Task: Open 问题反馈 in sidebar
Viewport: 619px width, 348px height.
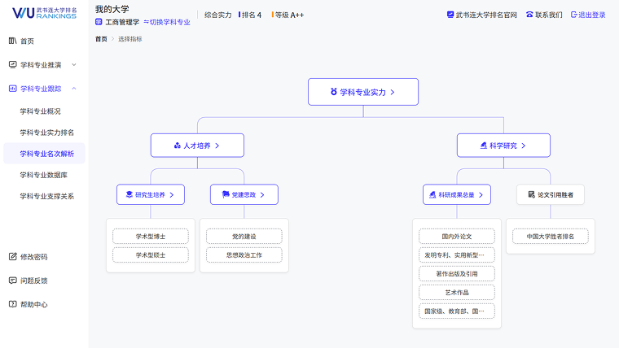Action: (x=33, y=281)
